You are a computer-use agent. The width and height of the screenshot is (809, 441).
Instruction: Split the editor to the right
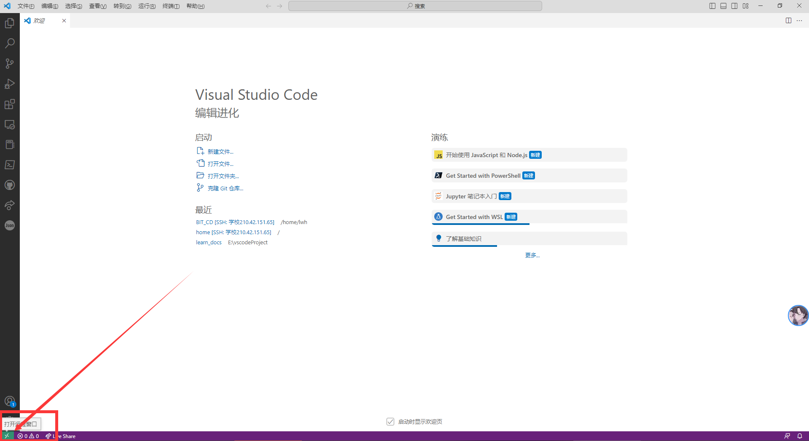[788, 21]
